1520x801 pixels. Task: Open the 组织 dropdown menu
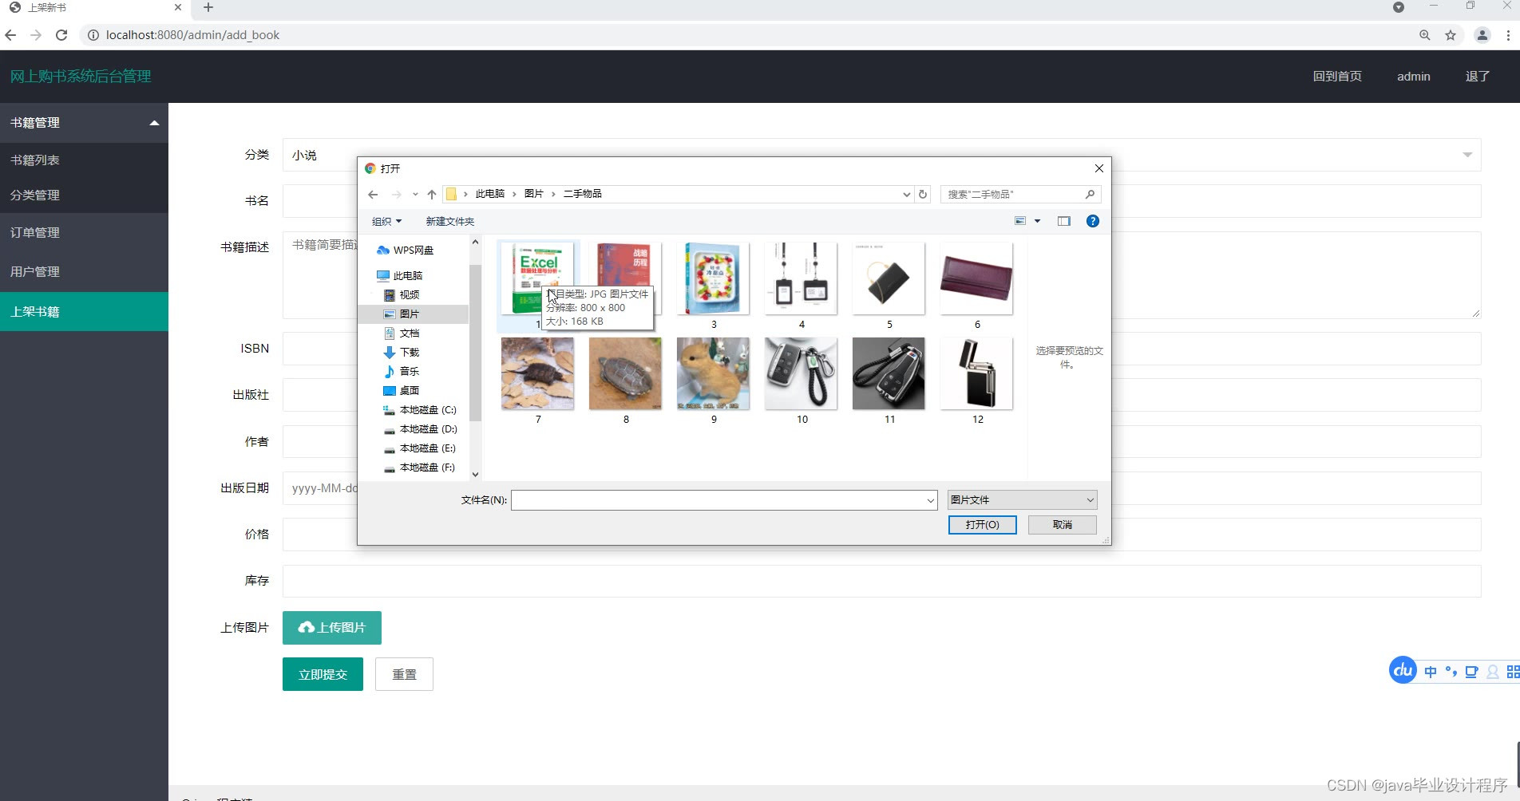(387, 221)
